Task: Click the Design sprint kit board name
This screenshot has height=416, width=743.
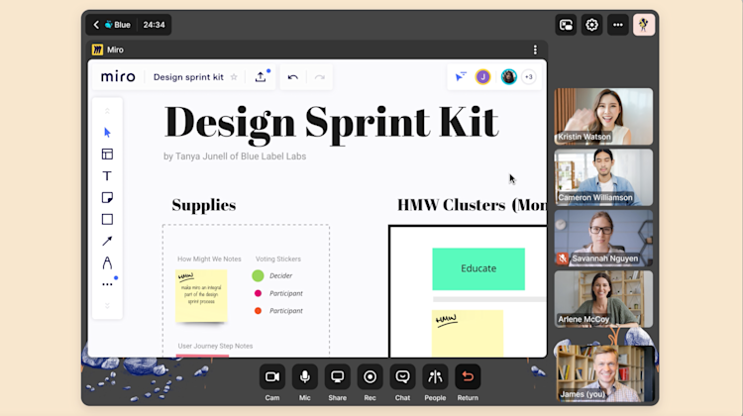Action: pyautogui.click(x=188, y=77)
